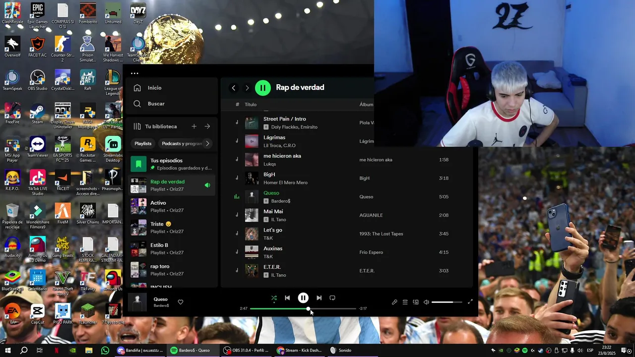
Task: Open TeamViewer desktop icon
Action: click(38, 147)
